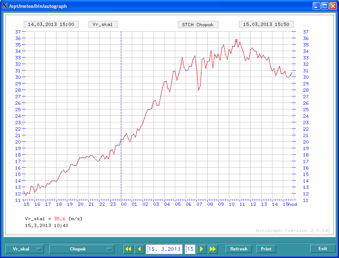Exit the AutoGraph application
The height and width of the screenshot is (258, 339).
click(x=322, y=249)
